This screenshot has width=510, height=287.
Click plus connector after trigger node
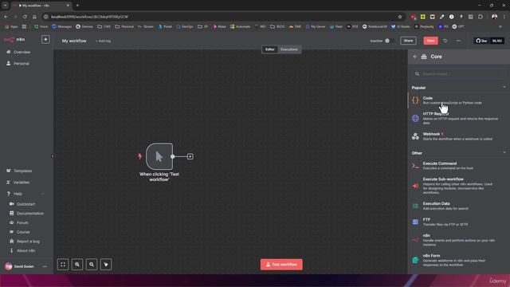coord(190,156)
